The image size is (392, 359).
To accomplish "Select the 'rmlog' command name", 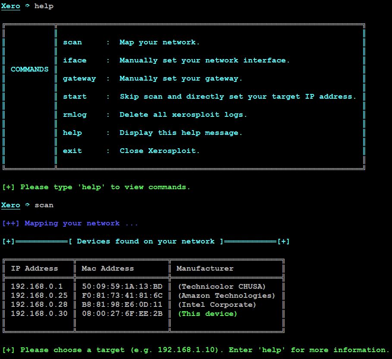I will (x=75, y=115).
